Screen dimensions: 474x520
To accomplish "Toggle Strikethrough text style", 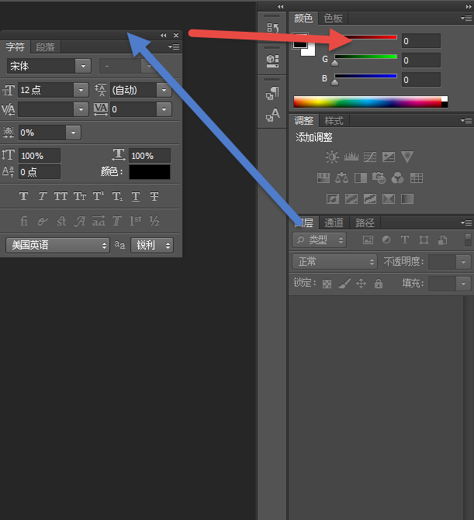I will (154, 196).
